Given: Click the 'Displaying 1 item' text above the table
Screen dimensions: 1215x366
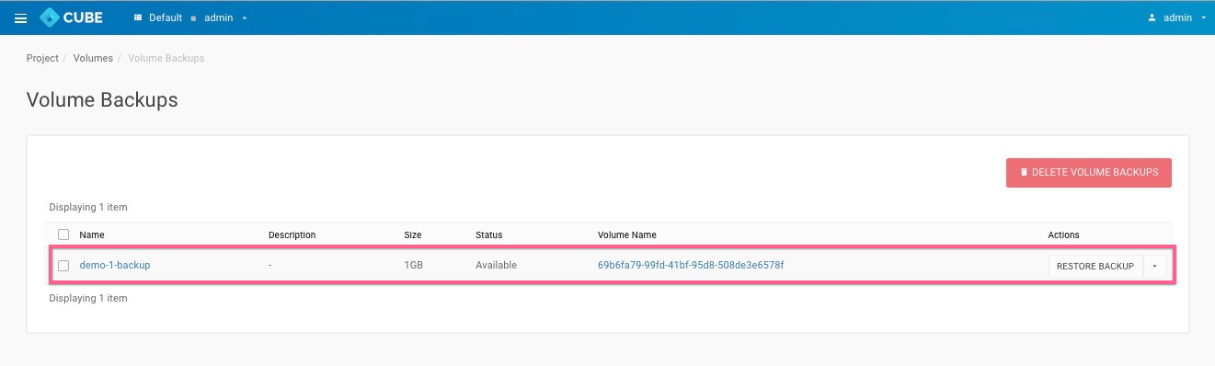Looking at the screenshot, I should tap(88, 207).
